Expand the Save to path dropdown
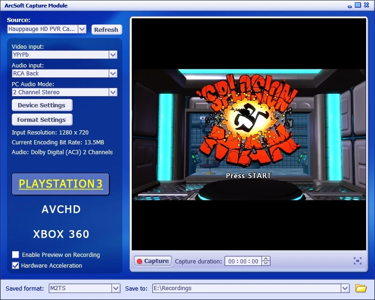 coord(345,288)
